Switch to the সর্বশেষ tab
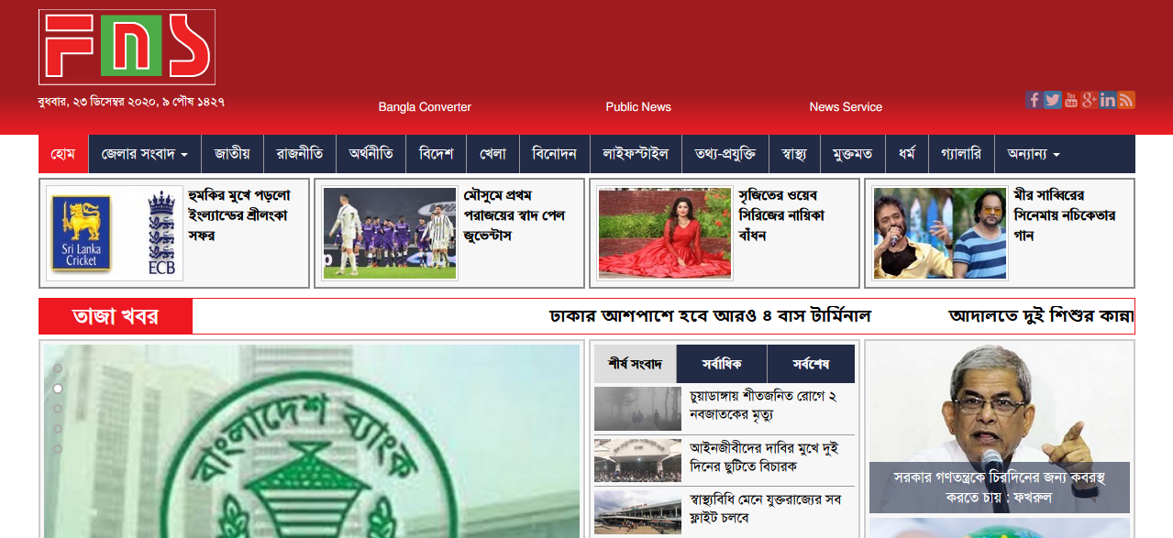This screenshot has width=1173, height=538. (x=811, y=364)
